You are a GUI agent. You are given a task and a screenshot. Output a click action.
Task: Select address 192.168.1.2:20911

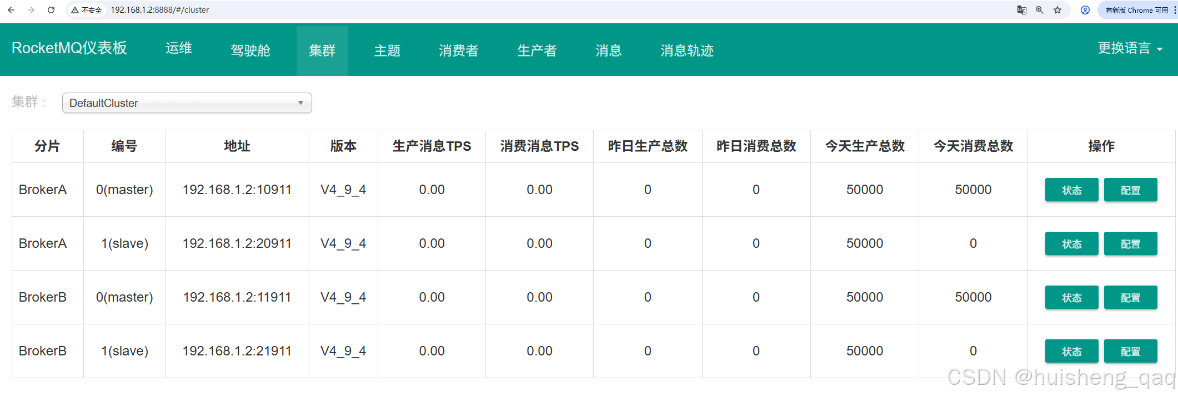point(237,243)
